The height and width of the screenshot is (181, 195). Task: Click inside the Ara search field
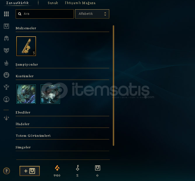[45, 14]
